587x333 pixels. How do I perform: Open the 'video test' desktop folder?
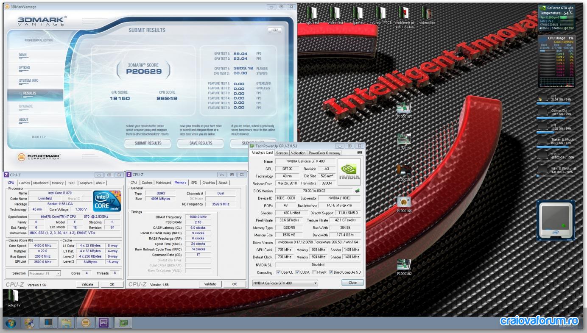pos(336,15)
